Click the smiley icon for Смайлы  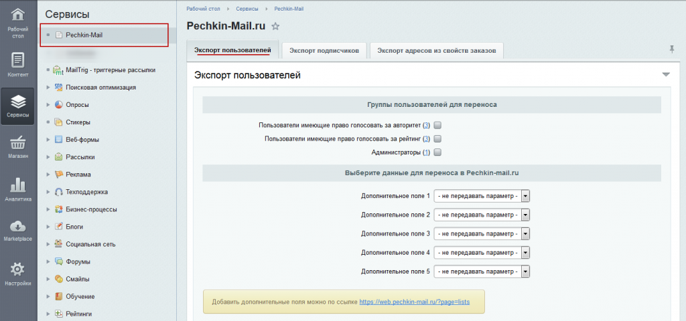[x=59, y=279]
